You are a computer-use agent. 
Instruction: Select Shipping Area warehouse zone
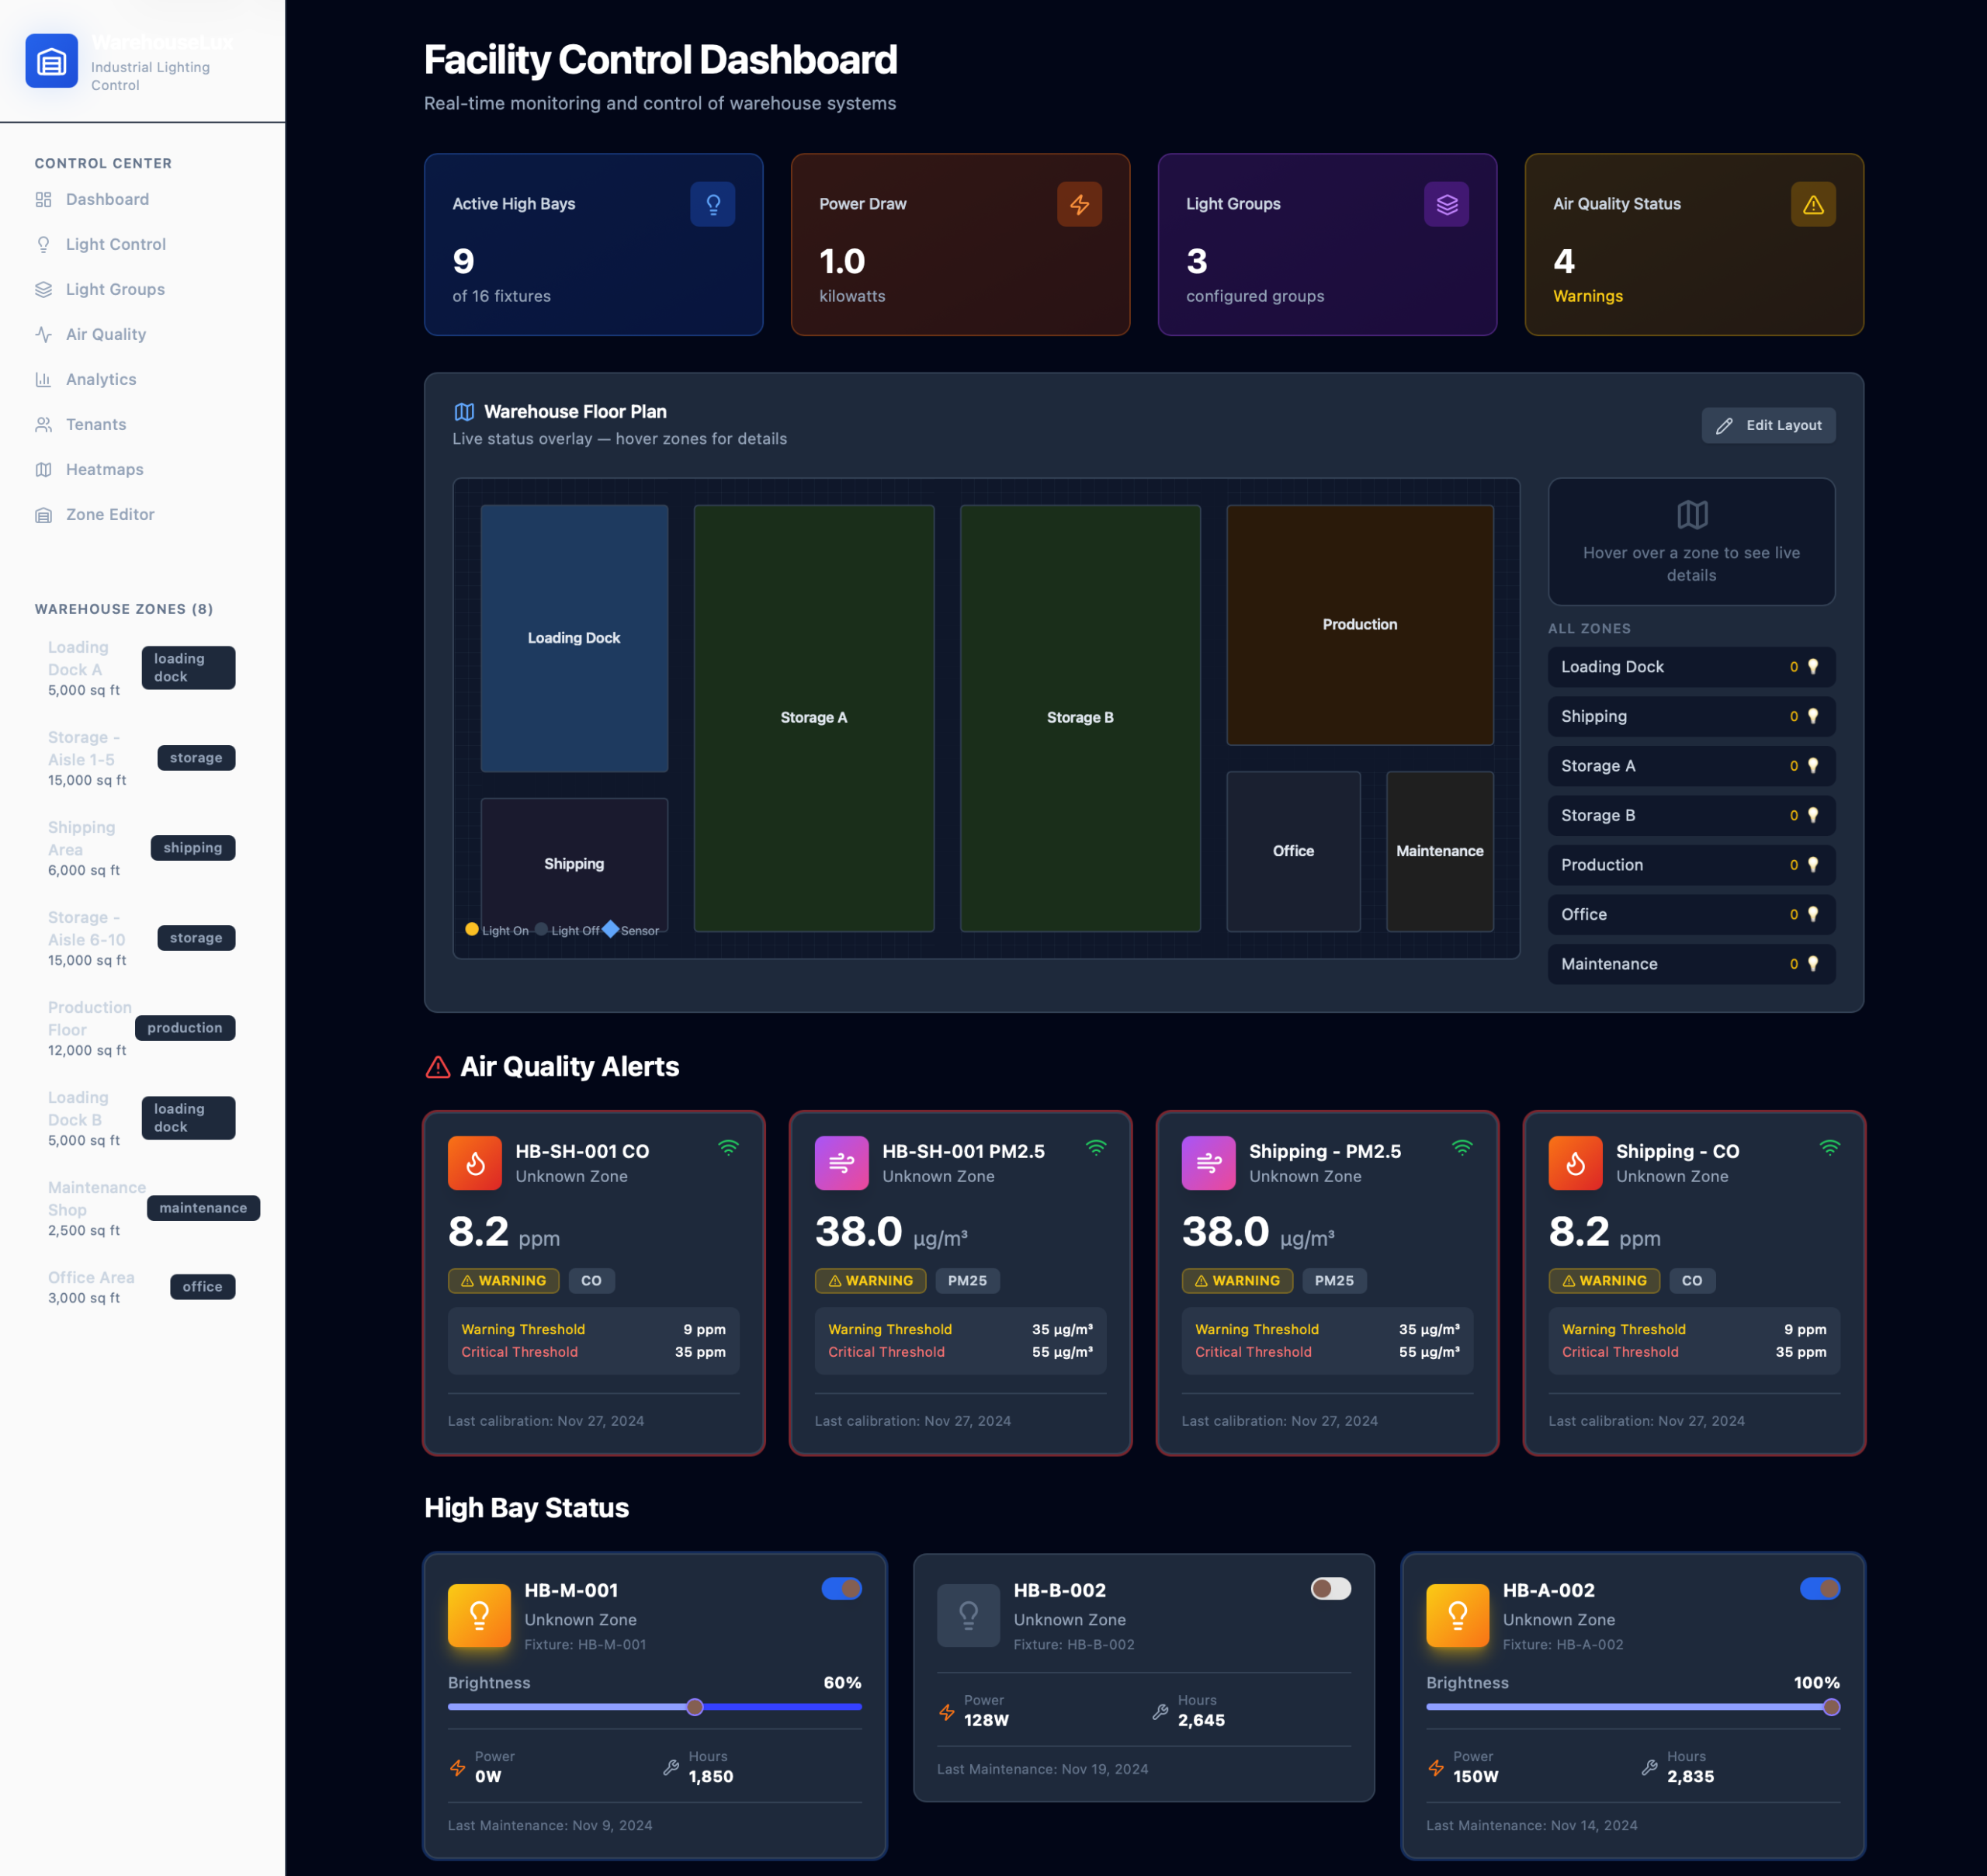(x=142, y=848)
